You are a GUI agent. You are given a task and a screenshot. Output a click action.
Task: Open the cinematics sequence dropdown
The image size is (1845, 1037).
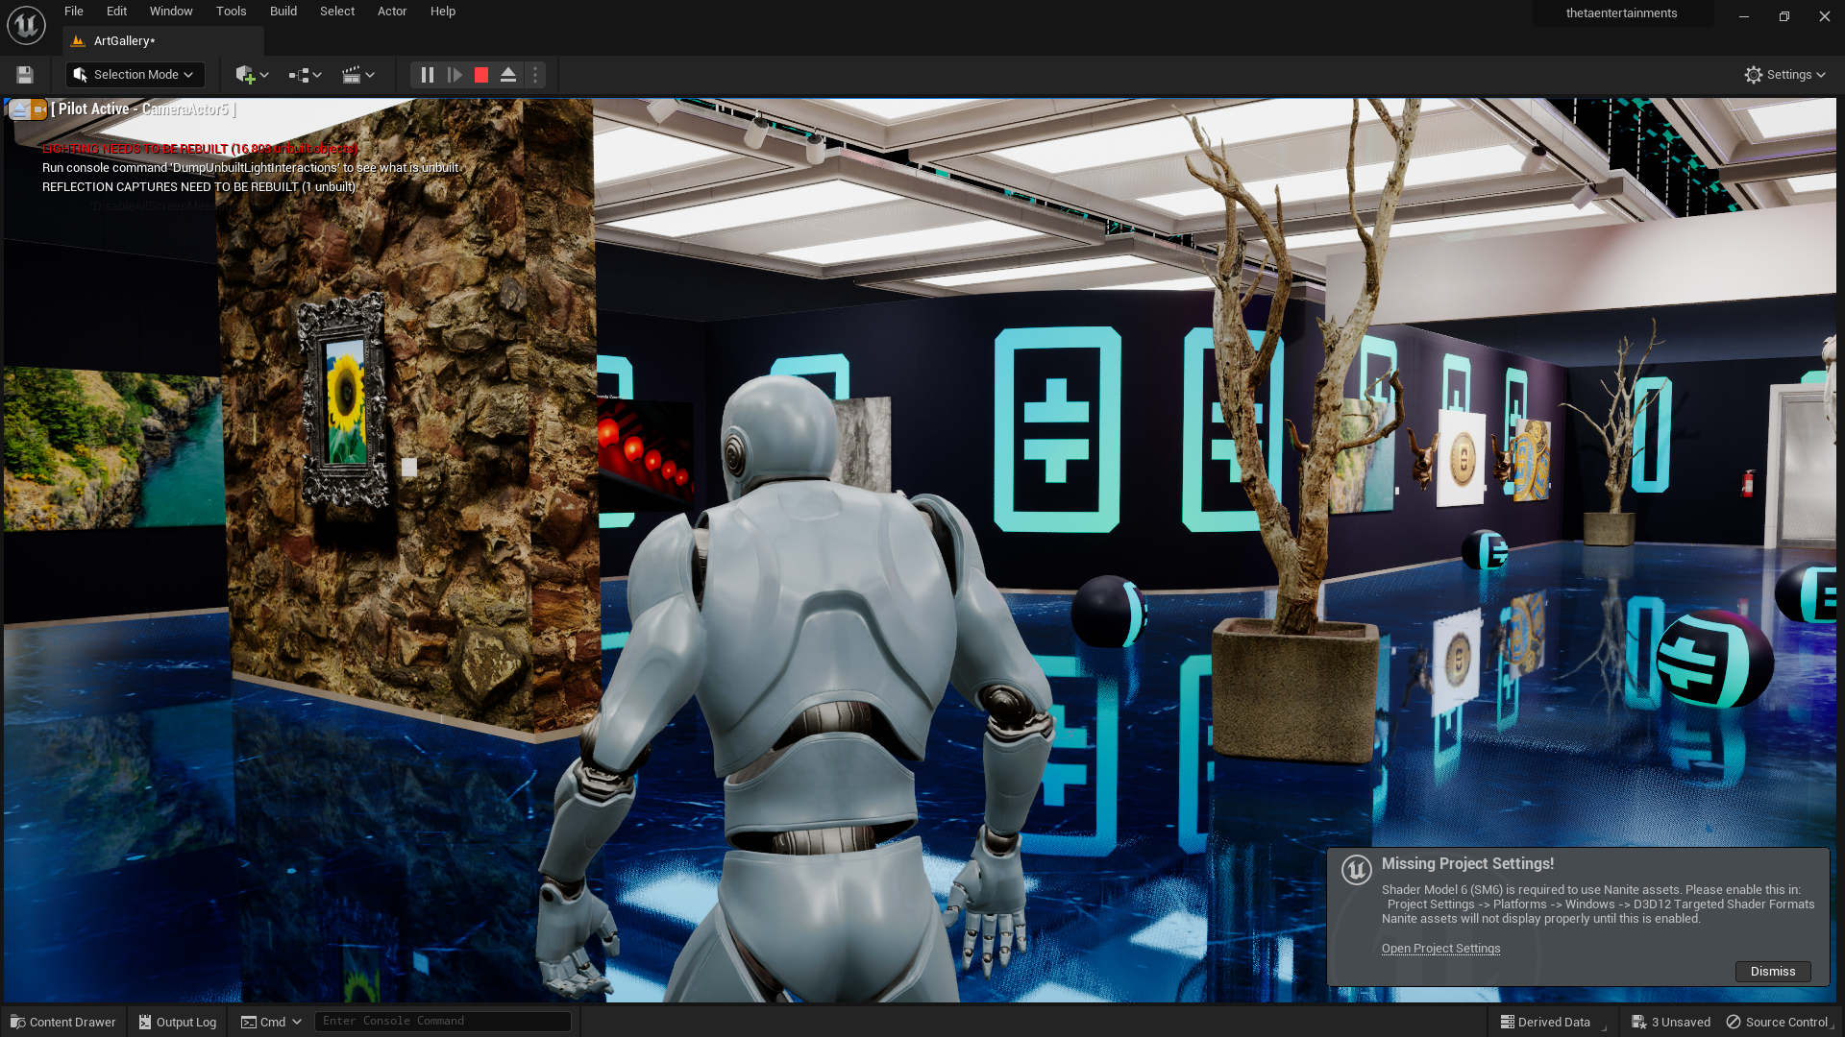click(357, 75)
